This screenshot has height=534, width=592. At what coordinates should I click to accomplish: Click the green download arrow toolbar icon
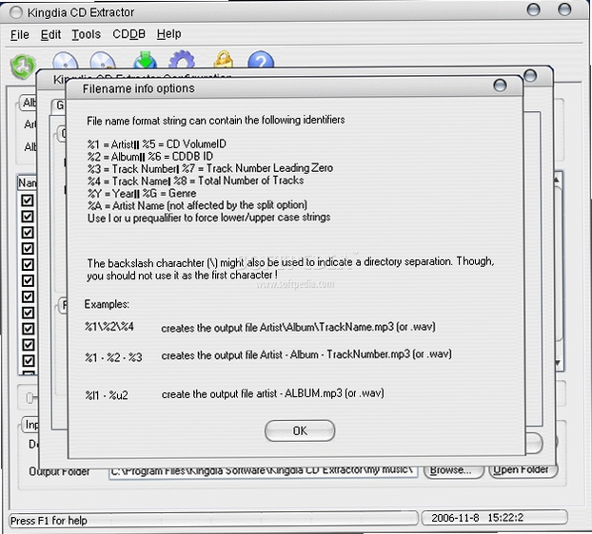[145, 60]
